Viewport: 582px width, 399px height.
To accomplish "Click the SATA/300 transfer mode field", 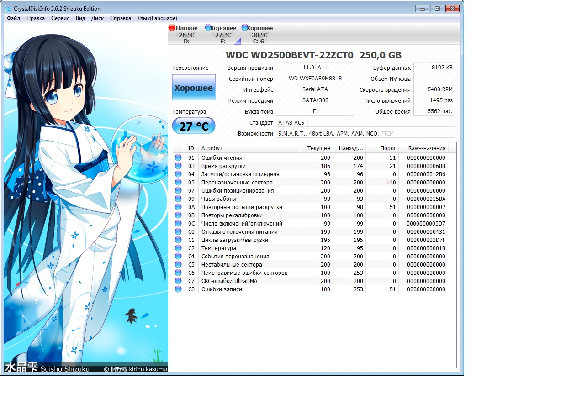I will (x=315, y=100).
